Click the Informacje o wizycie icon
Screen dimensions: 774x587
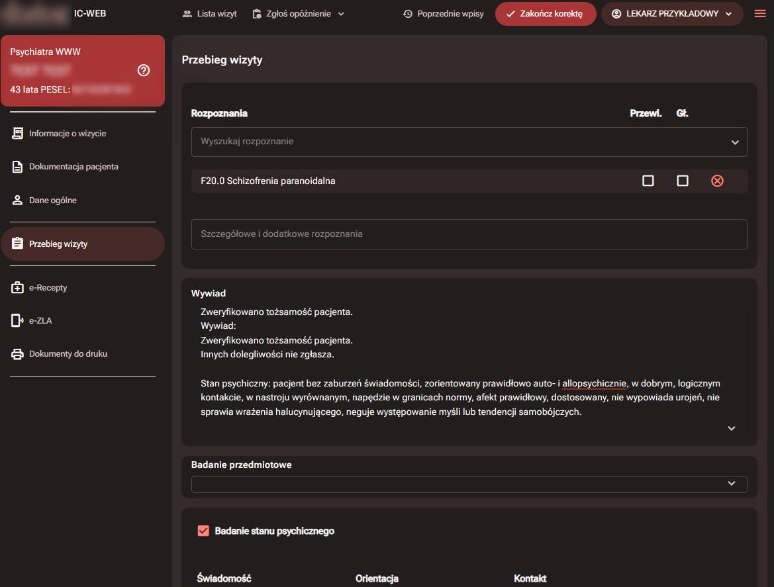(17, 134)
